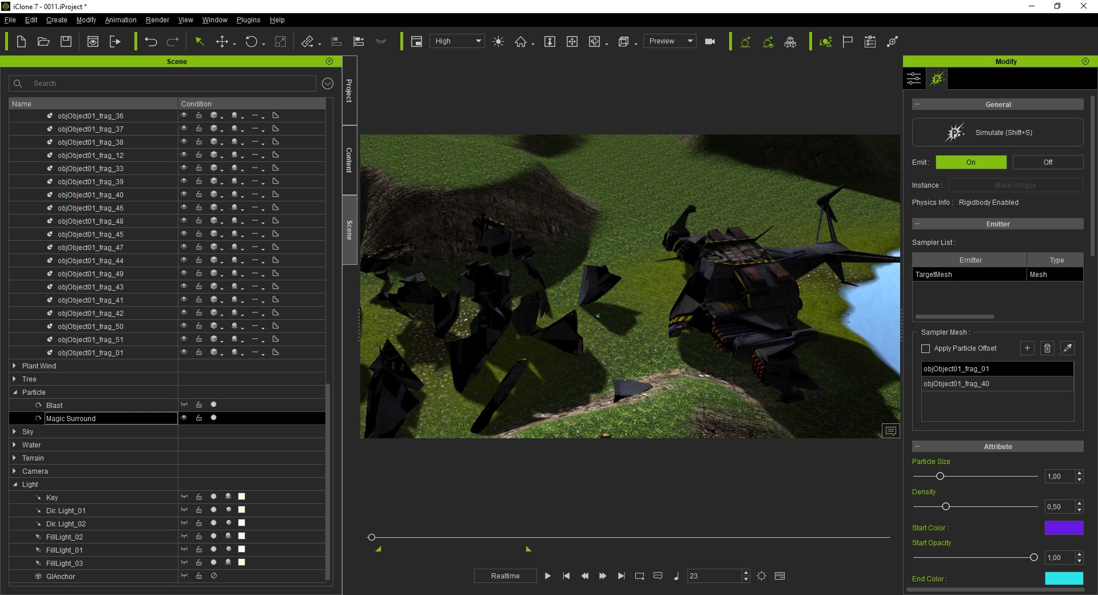Click the Particle Size slider handle
The image size is (1098, 595).
[940, 476]
